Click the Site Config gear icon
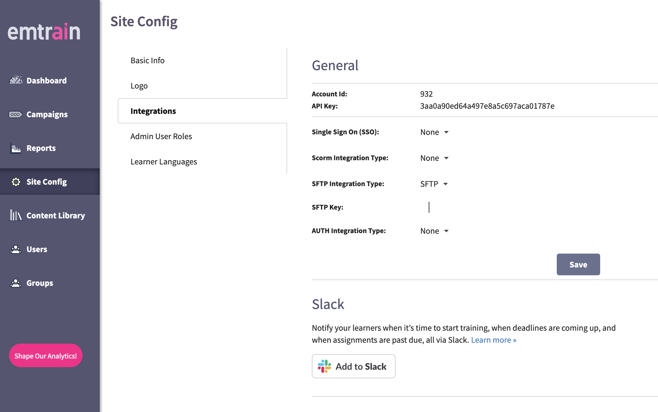 pyautogui.click(x=16, y=182)
